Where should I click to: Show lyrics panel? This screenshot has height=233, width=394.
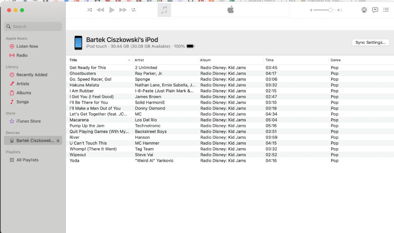click(x=375, y=10)
